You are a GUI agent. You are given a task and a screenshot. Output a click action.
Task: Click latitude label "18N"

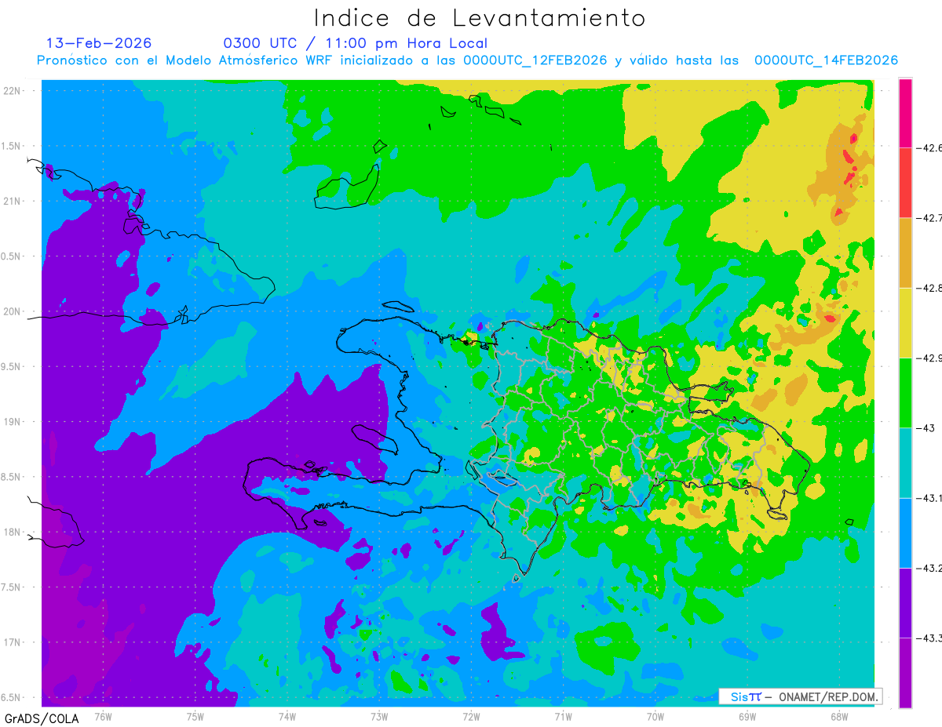click(x=12, y=532)
